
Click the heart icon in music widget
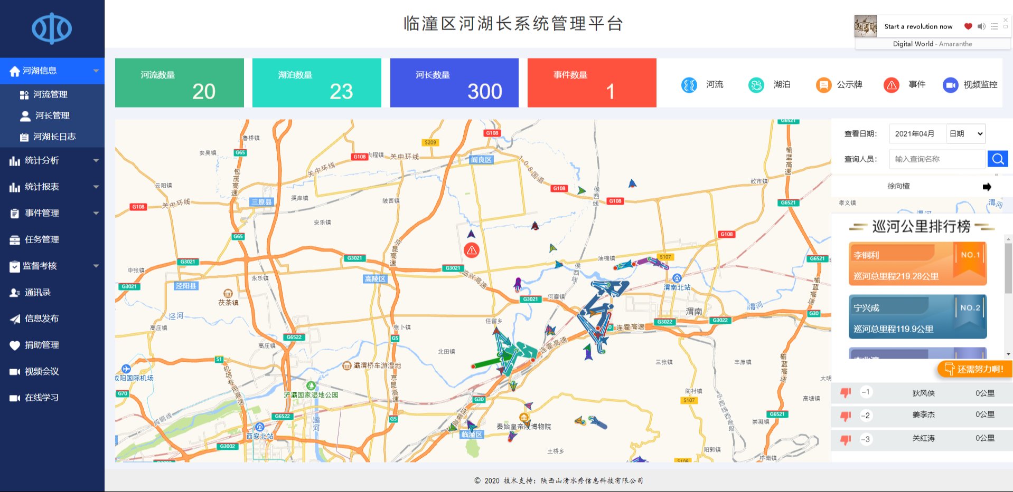click(968, 26)
